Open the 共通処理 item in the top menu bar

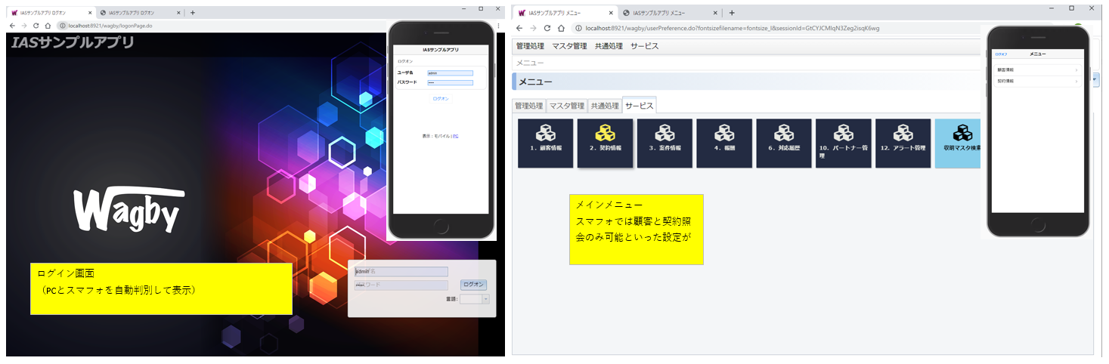point(609,46)
